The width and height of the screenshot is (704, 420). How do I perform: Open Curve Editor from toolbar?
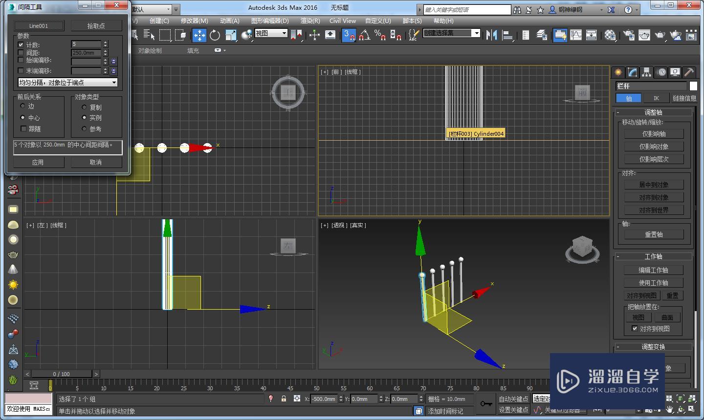tap(576, 35)
